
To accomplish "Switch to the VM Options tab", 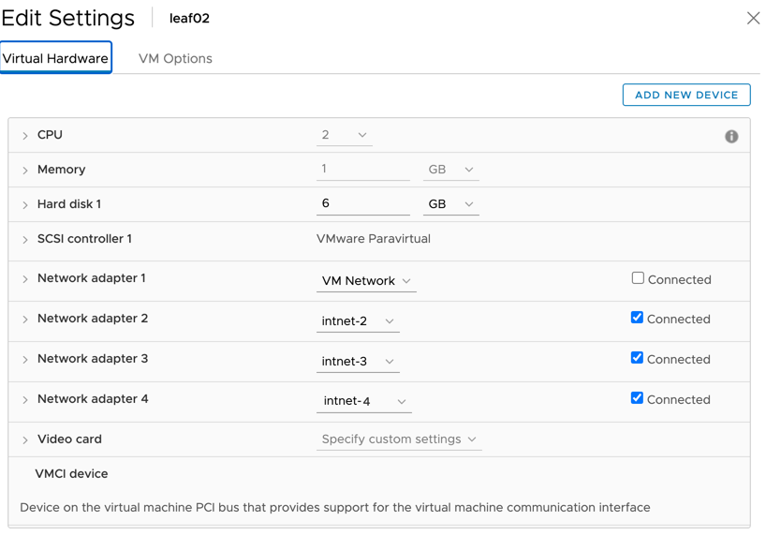I will click(175, 58).
